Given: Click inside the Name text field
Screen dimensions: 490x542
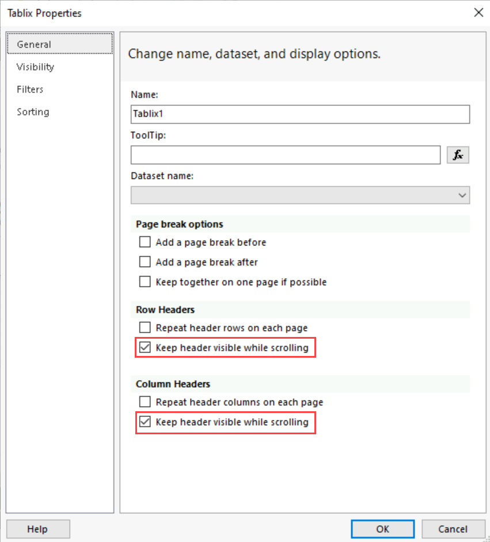Looking at the screenshot, I should coord(299,114).
